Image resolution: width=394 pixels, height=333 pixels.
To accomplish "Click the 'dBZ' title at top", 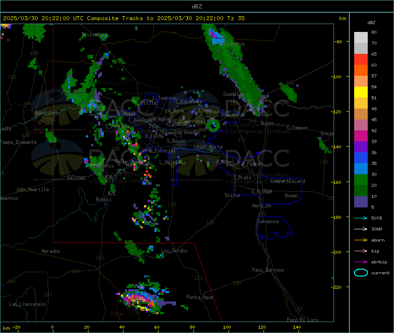I will [x=197, y=7].
